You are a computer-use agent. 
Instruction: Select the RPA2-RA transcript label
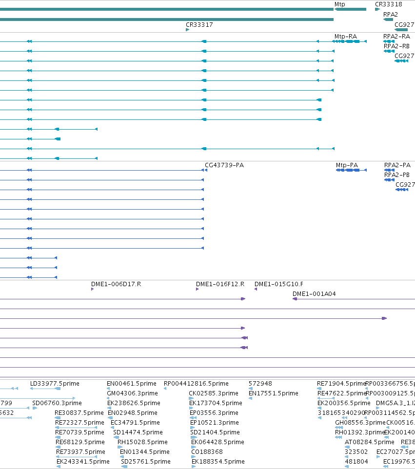[x=397, y=36]
